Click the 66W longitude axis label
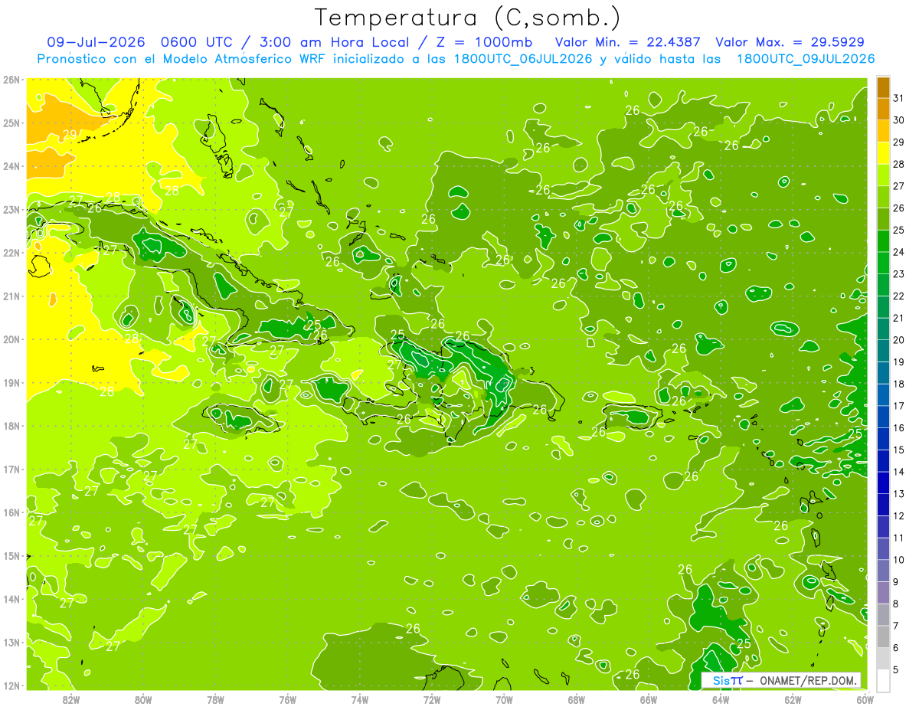 click(x=649, y=699)
